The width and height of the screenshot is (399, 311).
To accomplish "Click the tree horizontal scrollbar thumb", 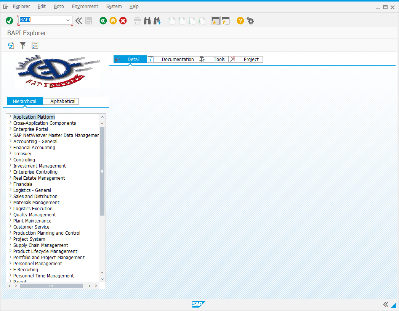I will click(x=51, y=286).
